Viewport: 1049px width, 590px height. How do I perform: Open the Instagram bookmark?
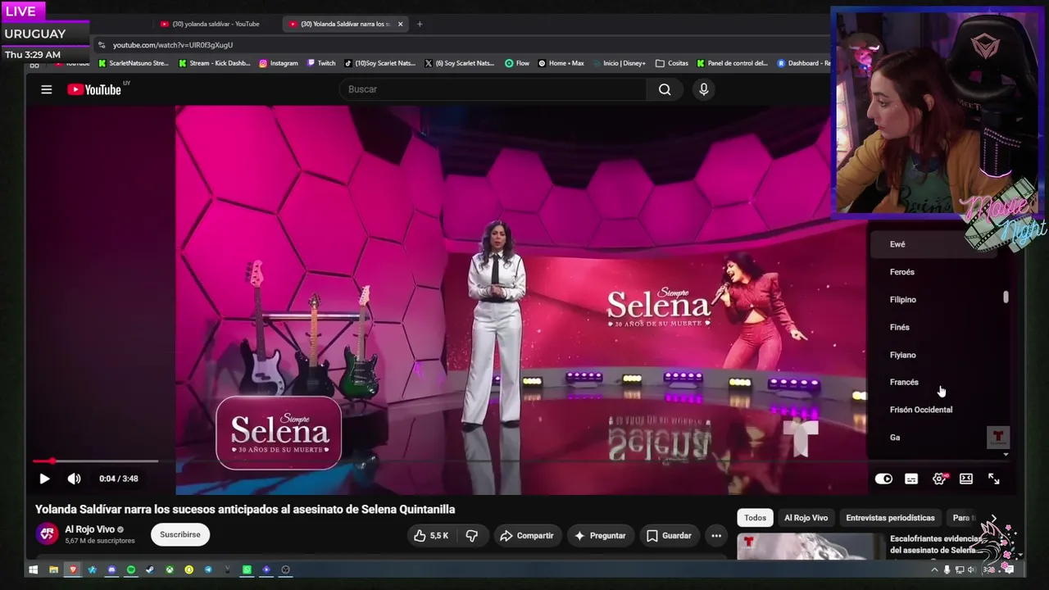click(279, 63)
